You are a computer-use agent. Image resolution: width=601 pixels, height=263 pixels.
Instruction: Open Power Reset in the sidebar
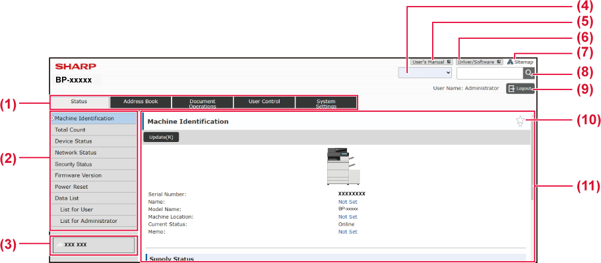pyautogui.click(x=94, y=187)
